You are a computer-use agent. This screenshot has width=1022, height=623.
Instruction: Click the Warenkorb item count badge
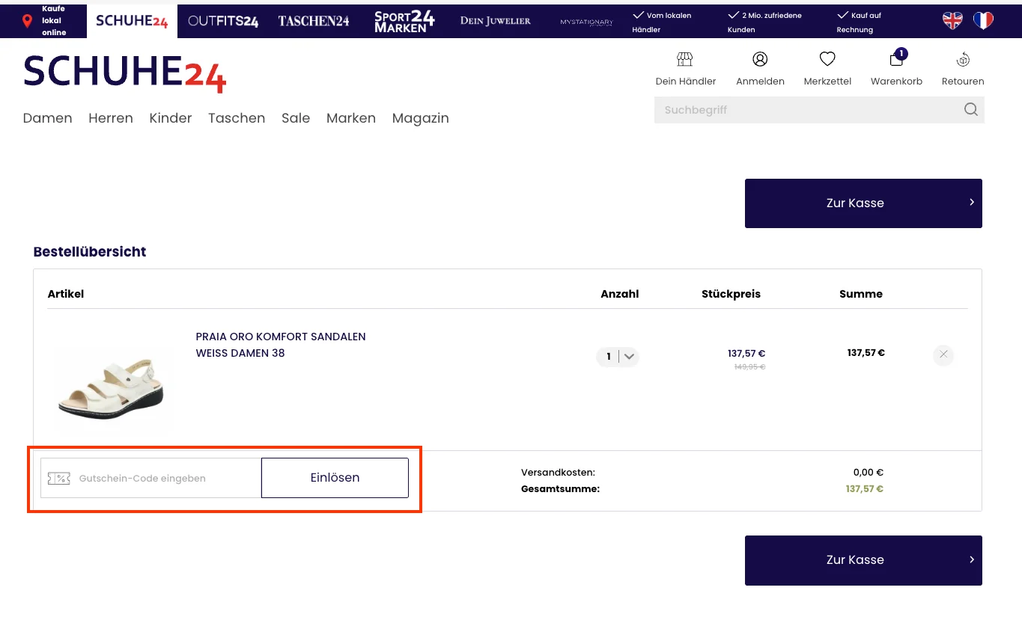(x=901, y=53)
